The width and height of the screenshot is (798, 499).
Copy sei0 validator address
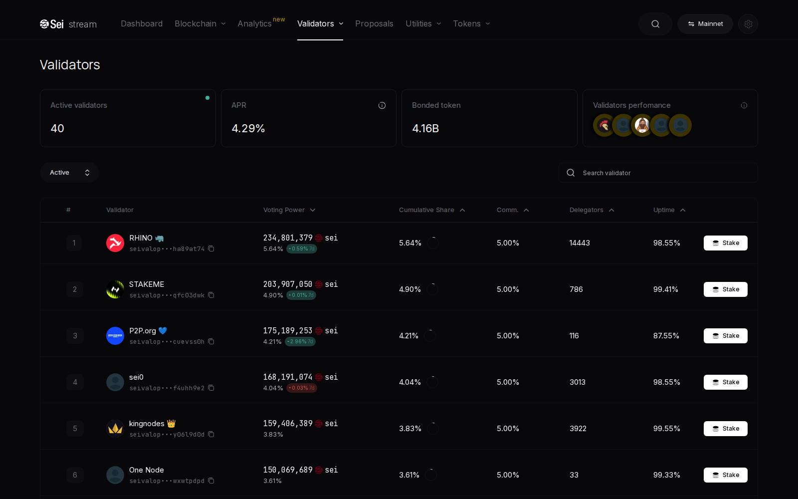point(211,388)
